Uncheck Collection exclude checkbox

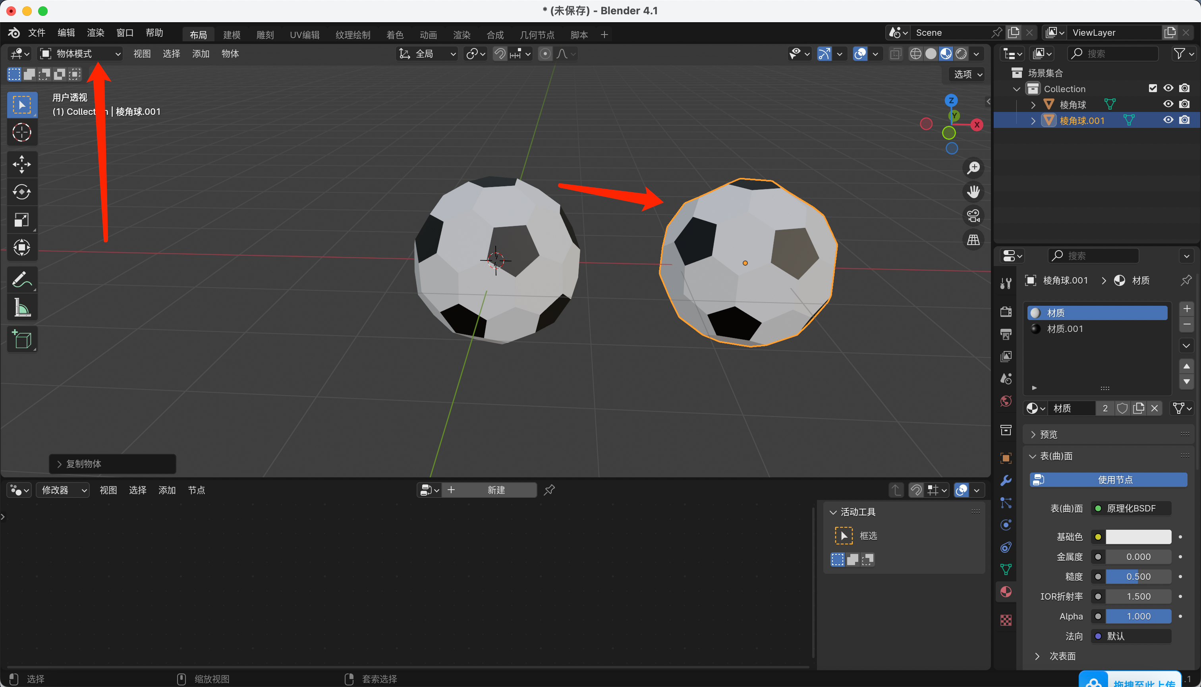click(x=1153, y=88)
